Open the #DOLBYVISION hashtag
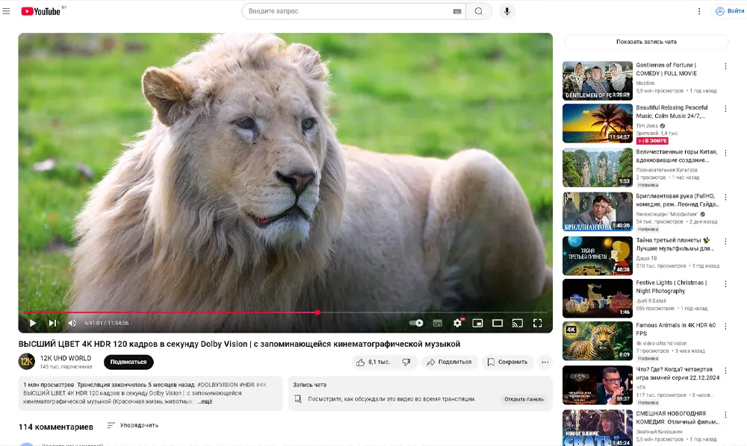This screenshot has width=747, height=446. pyautogui.click(x=217, y=385)
